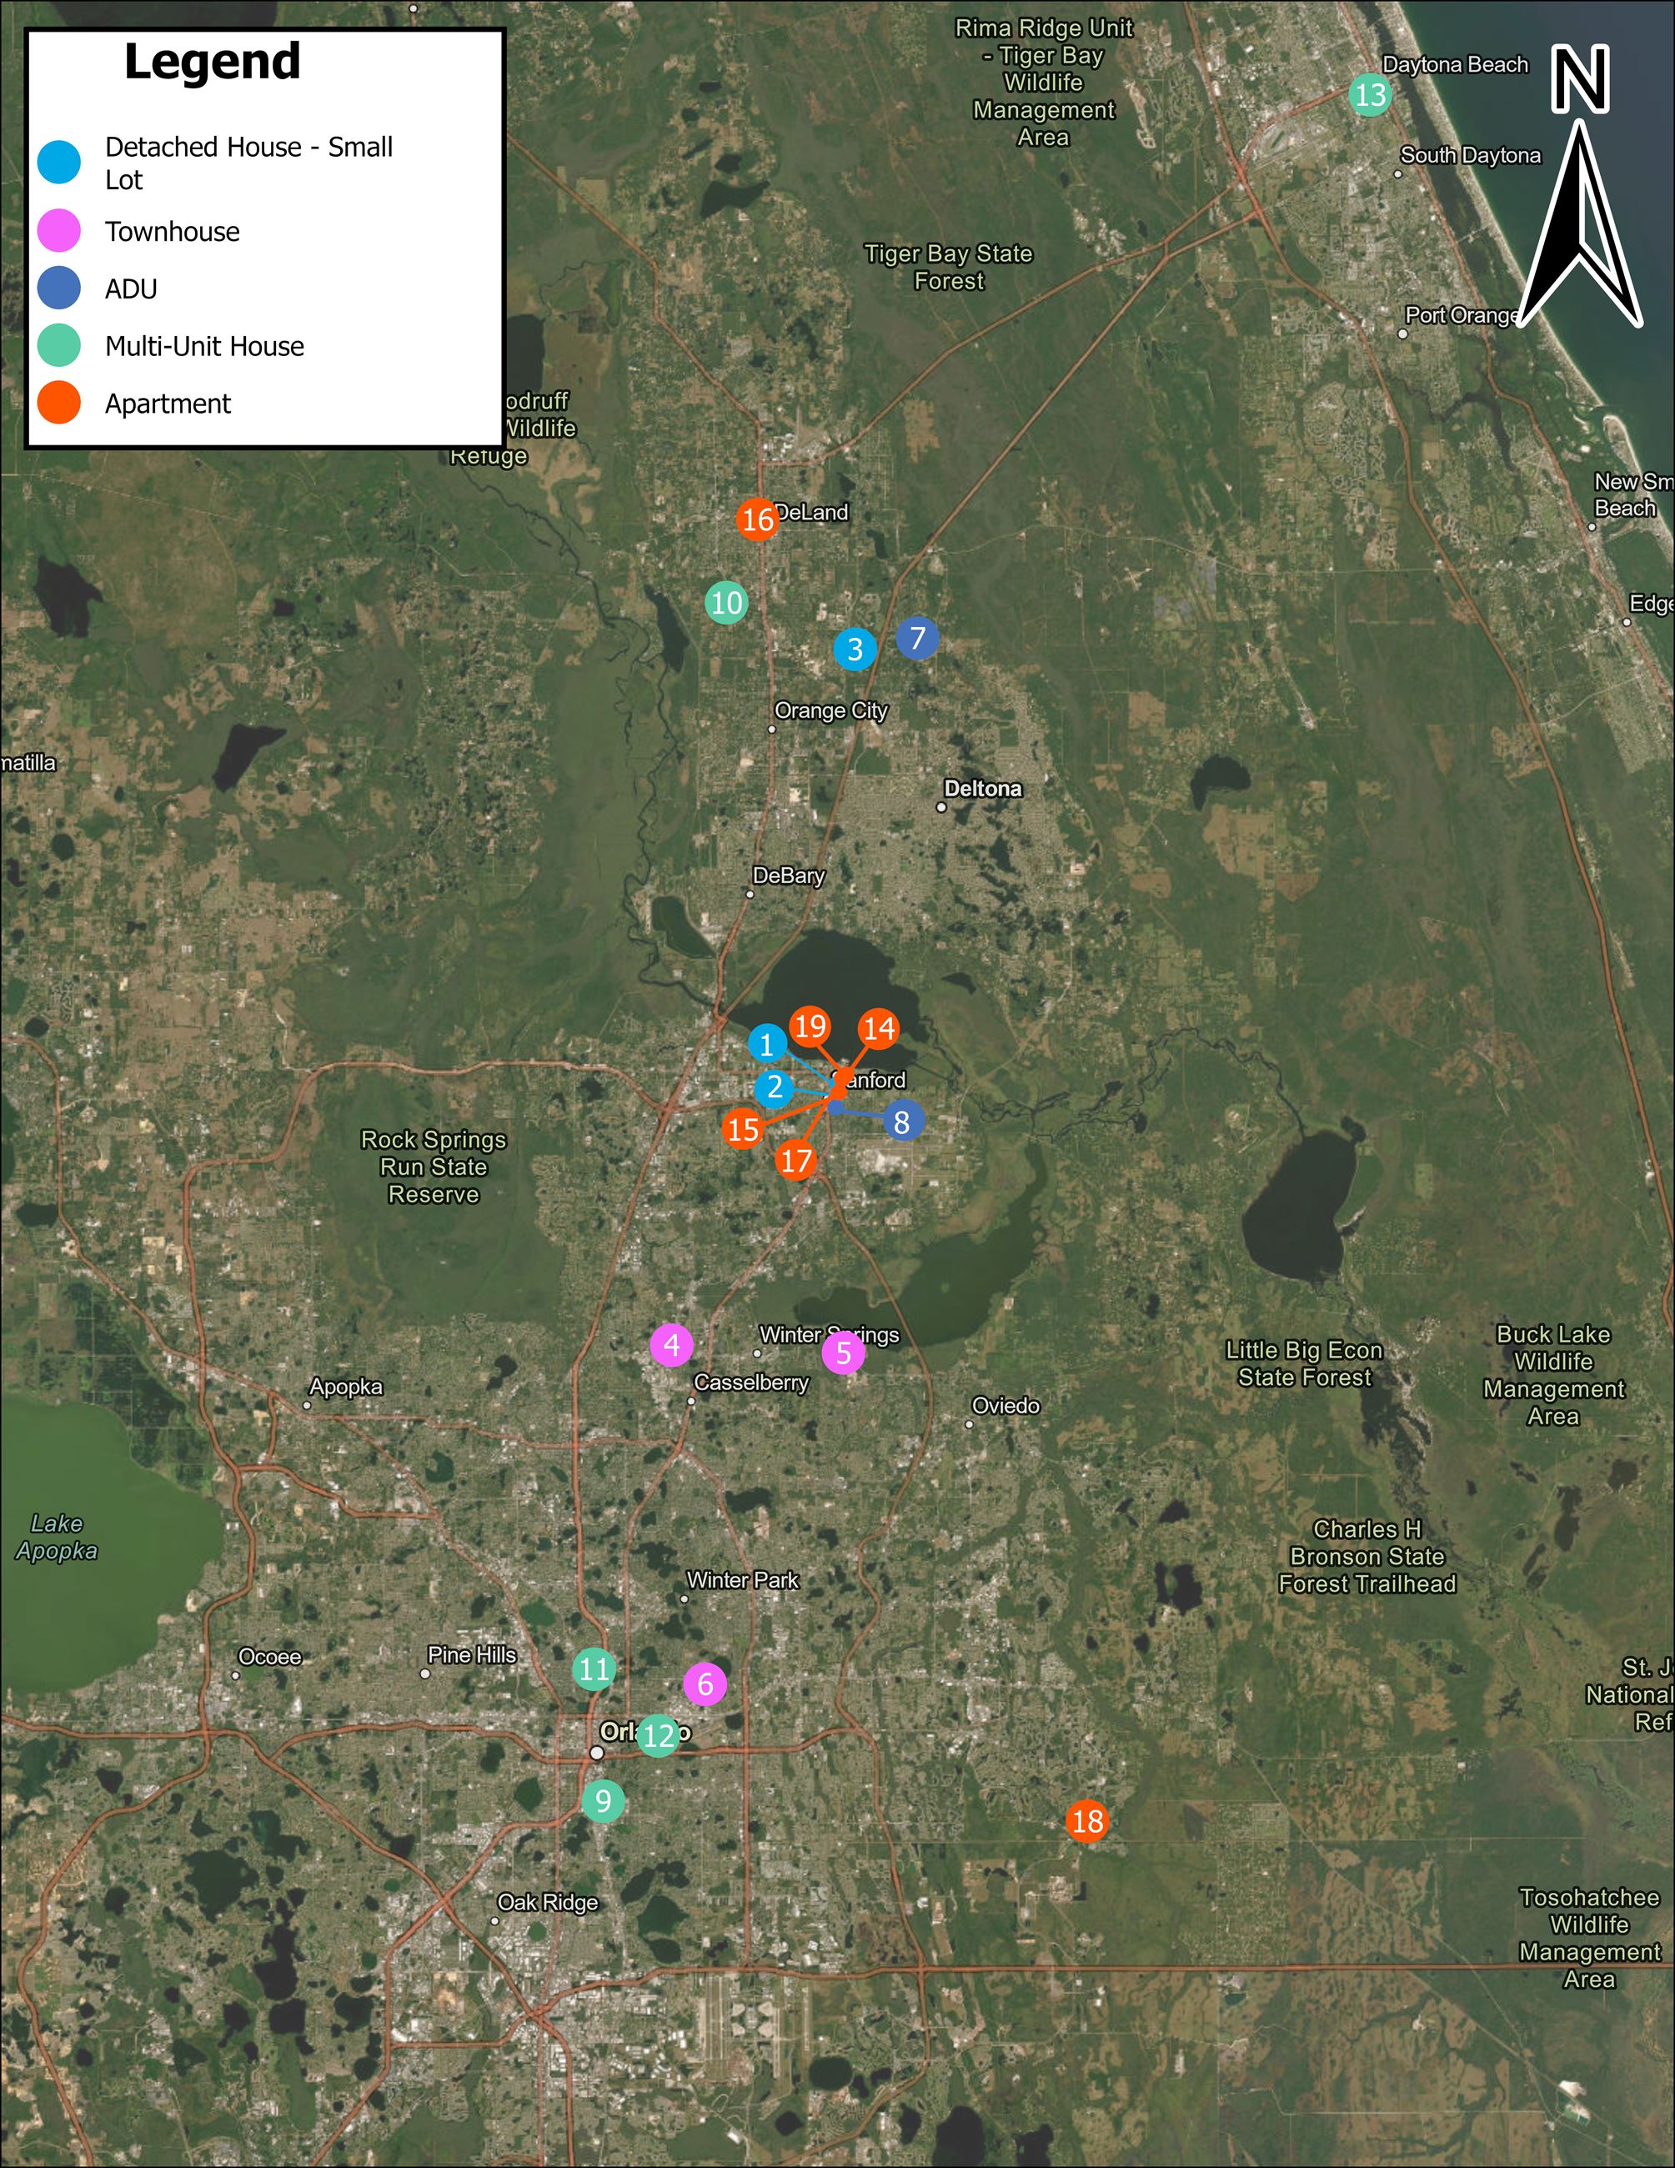Click the Detached House marker 3 near Orange City
This screenshot has width=1675, height=2168.
(855, 650)
